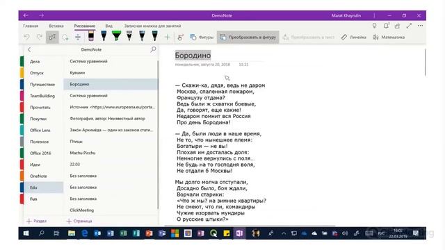Click the page vertical scrollbar
Screen dimensions: 445x250
pos(425,62)
